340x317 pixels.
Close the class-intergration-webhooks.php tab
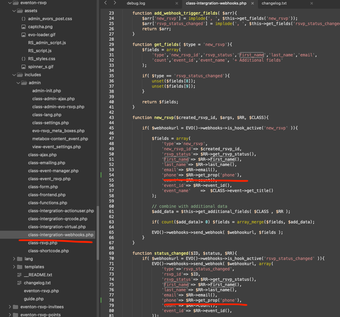pos(252,3)
